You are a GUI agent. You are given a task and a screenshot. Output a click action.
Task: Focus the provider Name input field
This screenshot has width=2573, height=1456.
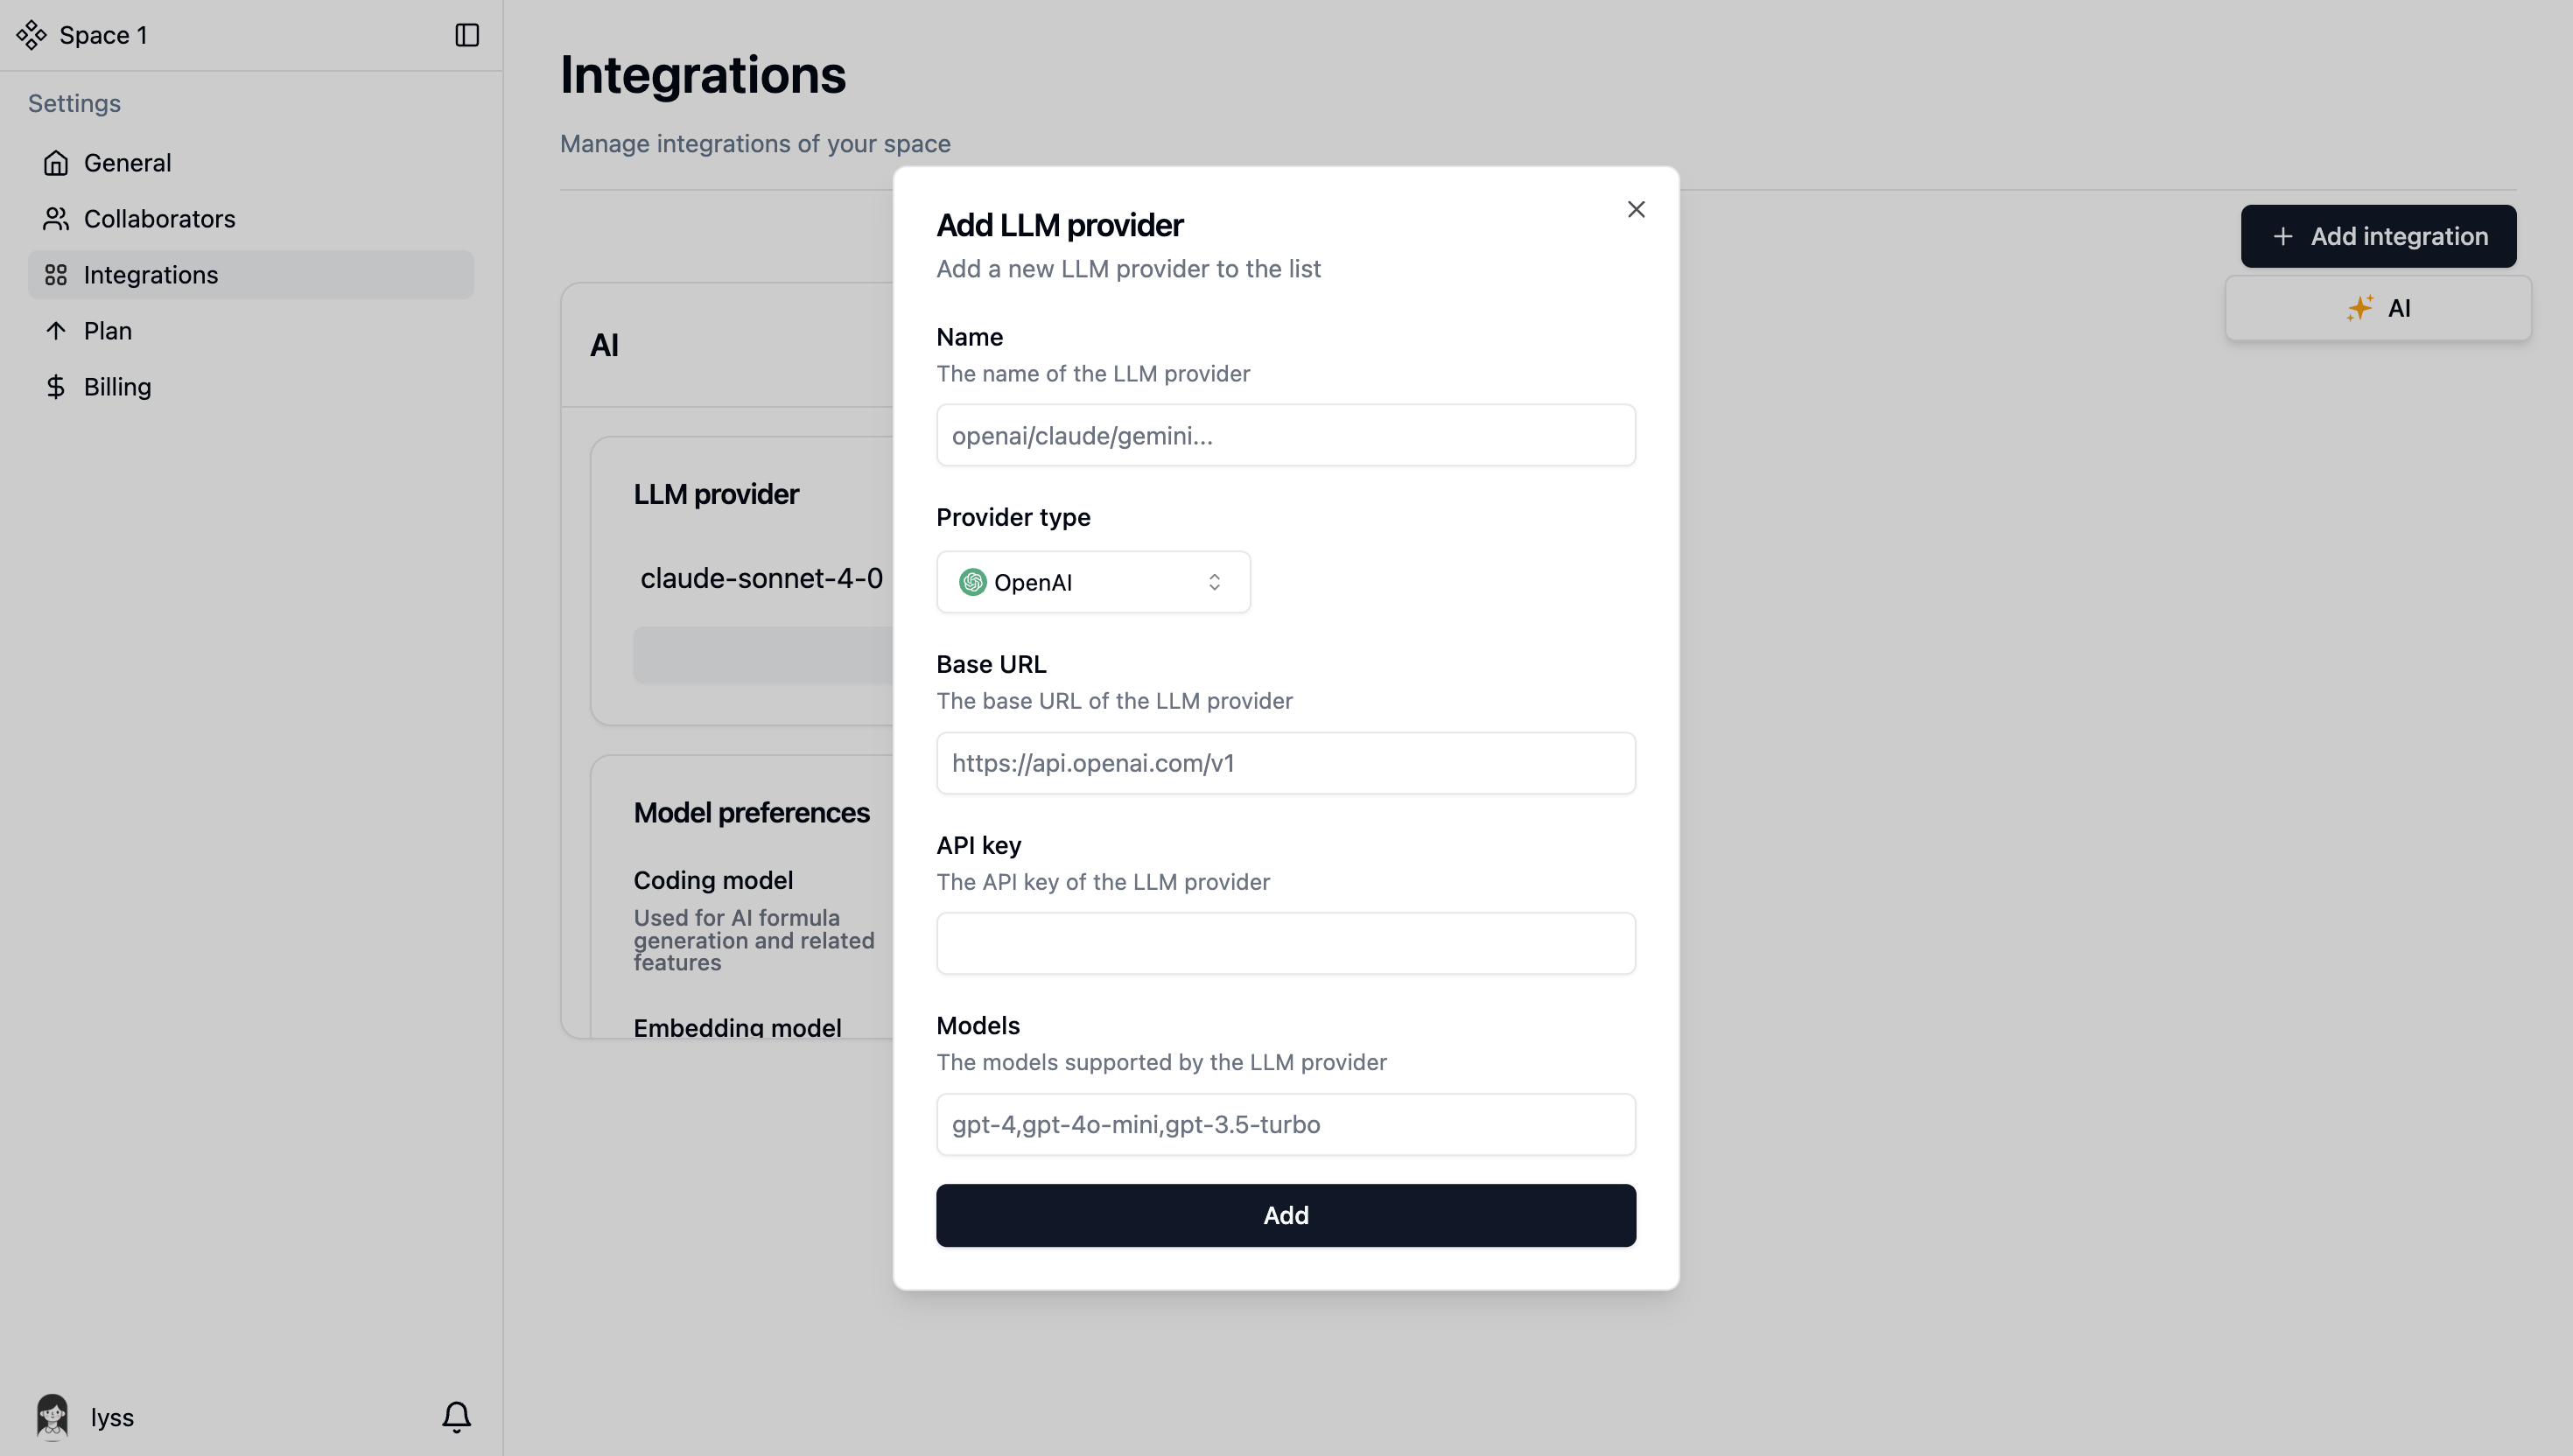[1286, 435]
